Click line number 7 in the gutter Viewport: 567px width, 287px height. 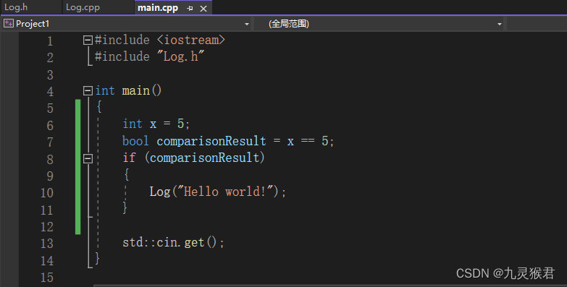tap(50, 142)
